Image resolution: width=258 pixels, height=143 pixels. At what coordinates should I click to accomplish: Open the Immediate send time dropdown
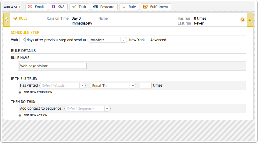click(x=124, y=40)
